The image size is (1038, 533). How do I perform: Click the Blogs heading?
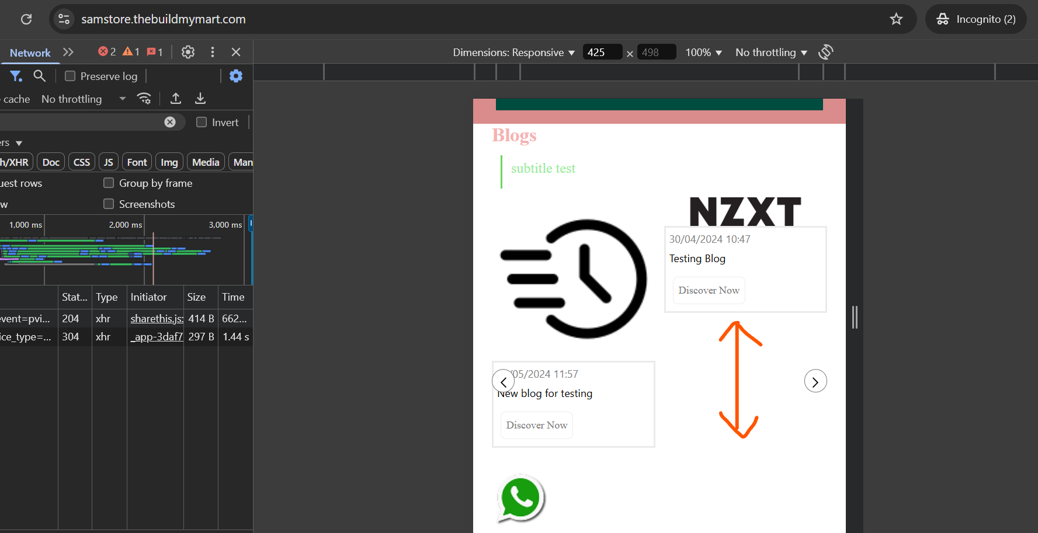tap(514, 135)
